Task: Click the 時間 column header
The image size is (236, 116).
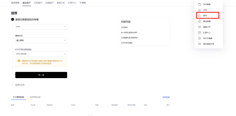Action: point(13,105)
